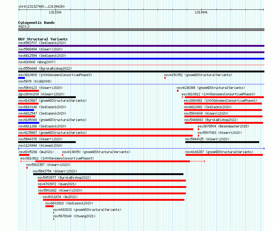
Task: Select the red bar under nsv4146287
Action: click(224, 155)
